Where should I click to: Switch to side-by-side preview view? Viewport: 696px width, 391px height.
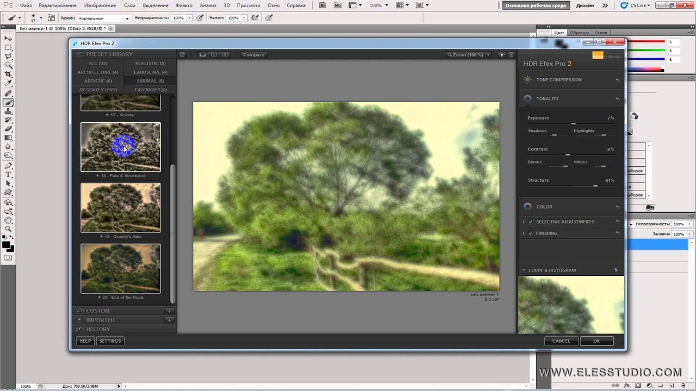click(225, 54)
